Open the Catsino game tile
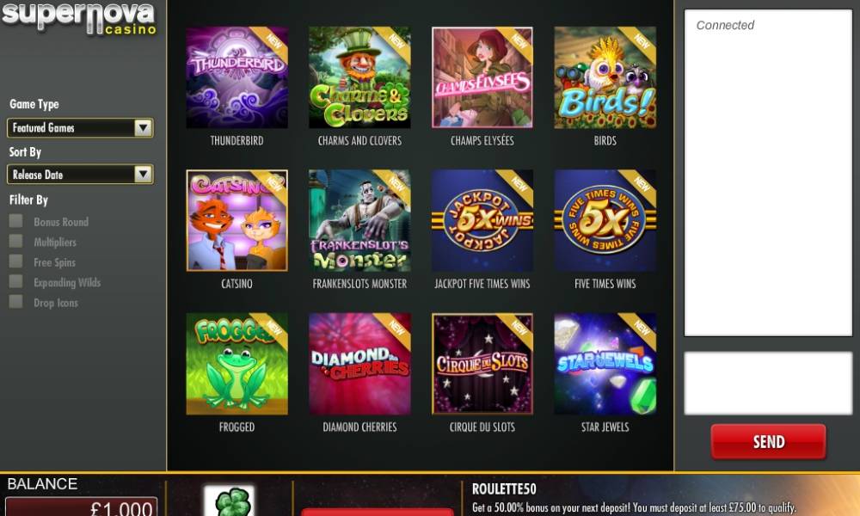Screen dimensions: 860x516 pos(237,220)
